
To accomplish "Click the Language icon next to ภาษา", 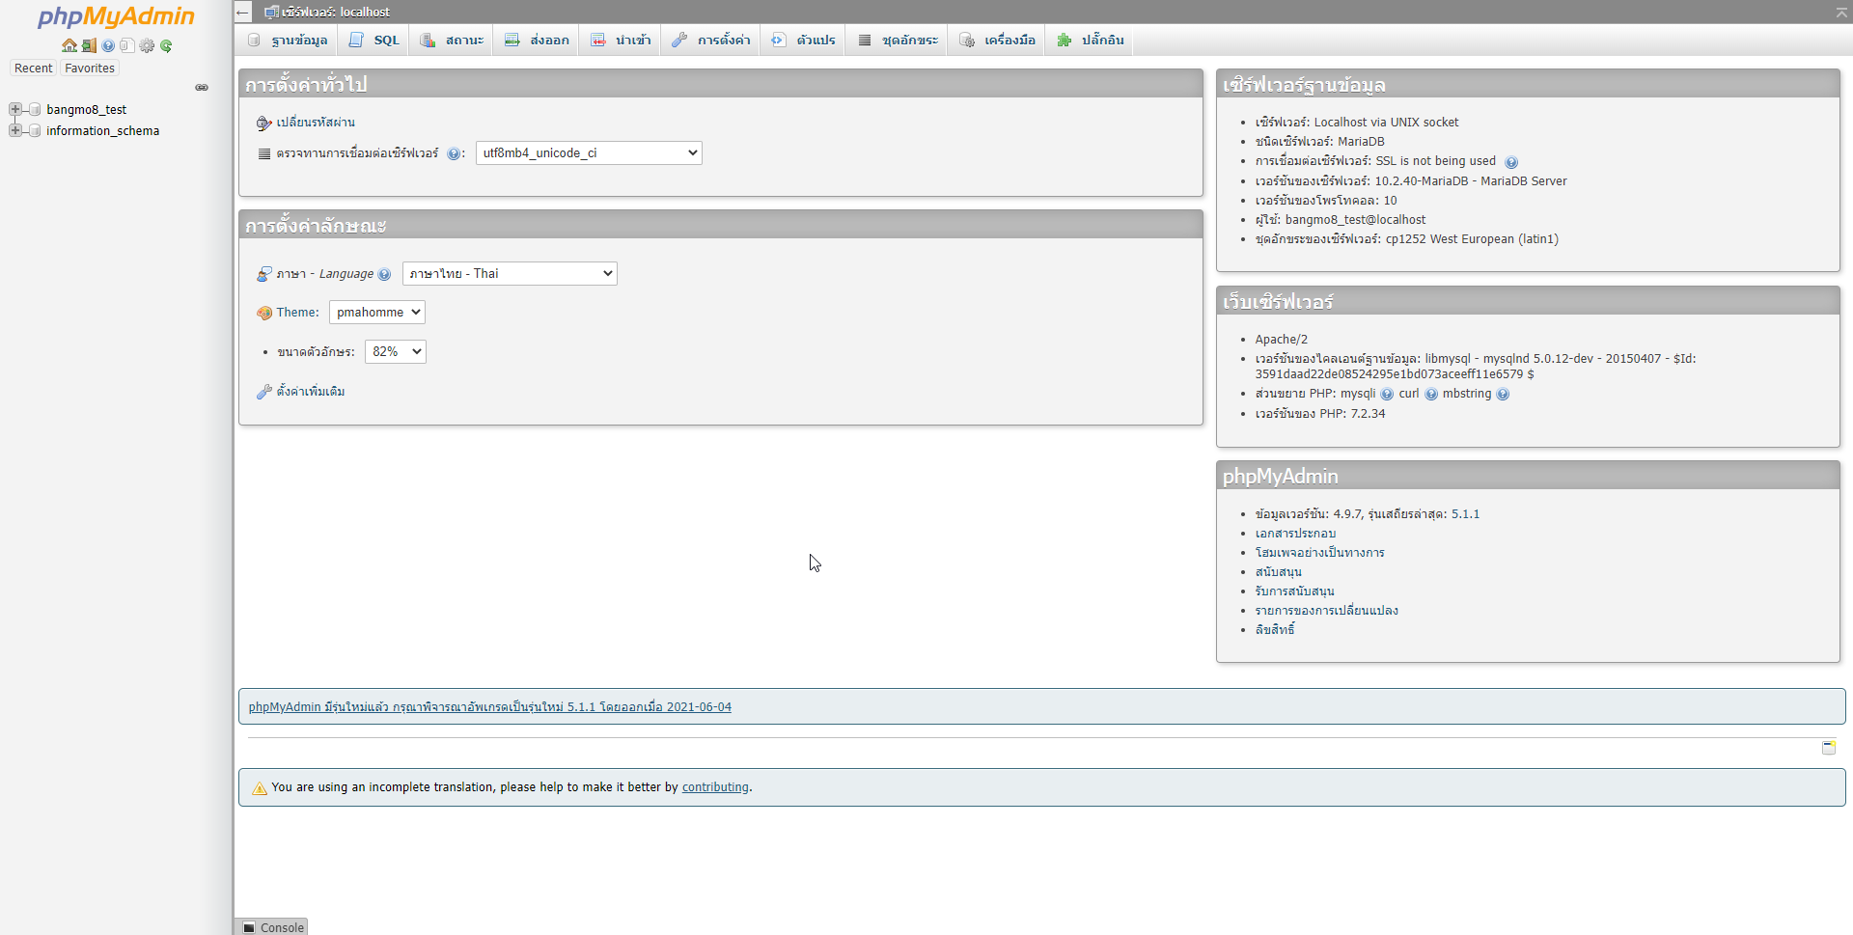I will point(264,274).
